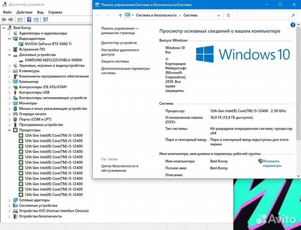
Task: Expand Контроллеры запоминающих устройств category
Action: pyautogui.click(x=9, y=98)
